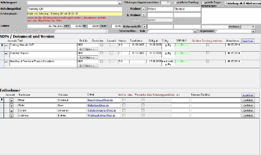The height and width of the screenshot is (155, 261).
Task: Open the e-mail link for Schäfer Johannes
Action: (102, 111)
